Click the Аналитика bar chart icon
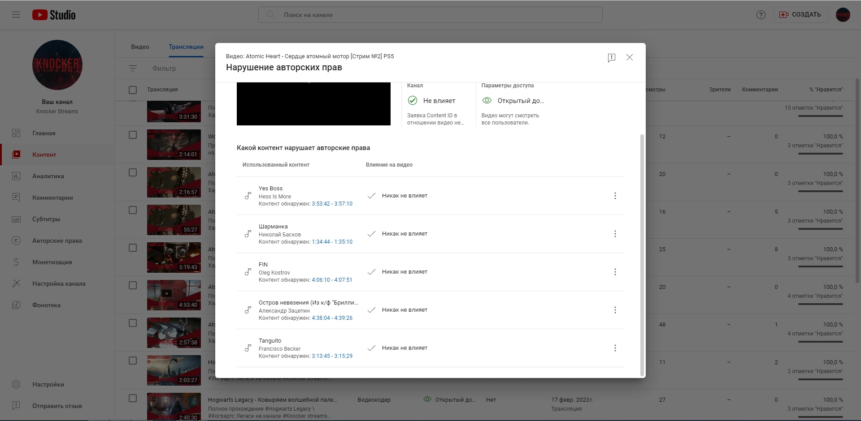 [x=16, y=176]
